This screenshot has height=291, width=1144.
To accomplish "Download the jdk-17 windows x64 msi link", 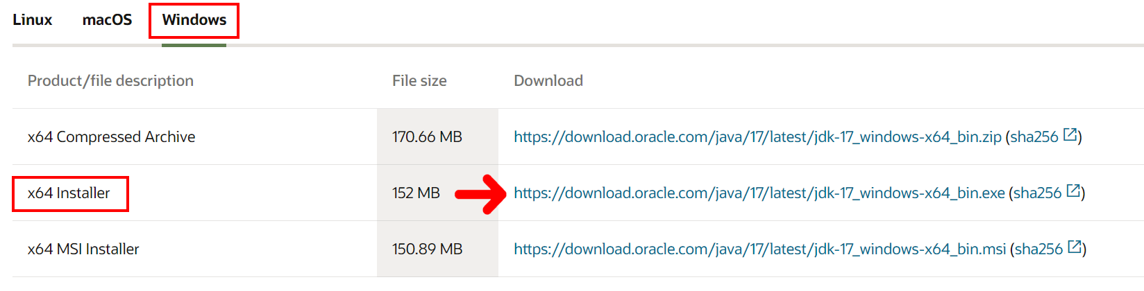I will coord(759,249).
